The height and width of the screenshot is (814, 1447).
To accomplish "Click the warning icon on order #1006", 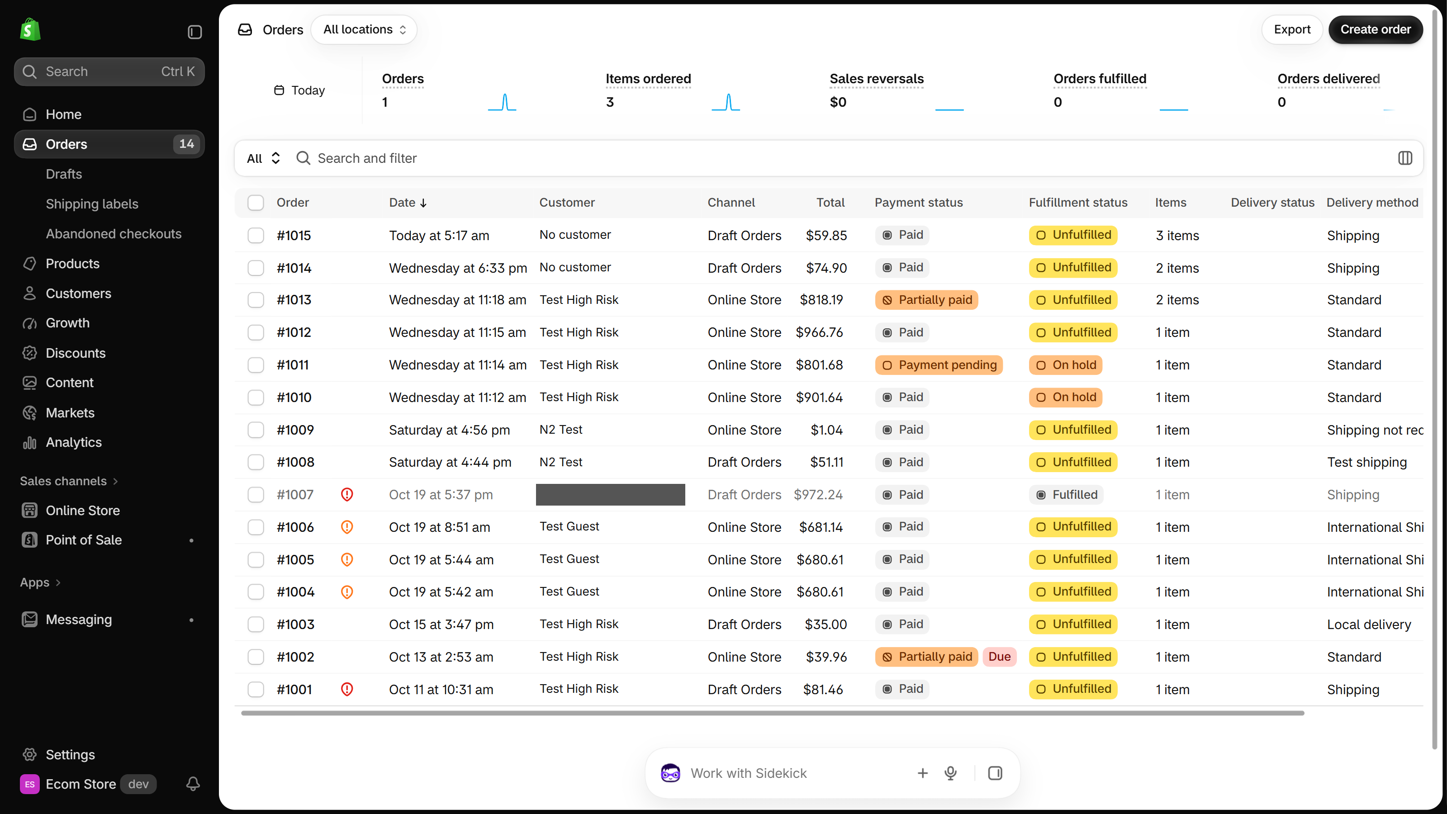I will click(347, 527).
